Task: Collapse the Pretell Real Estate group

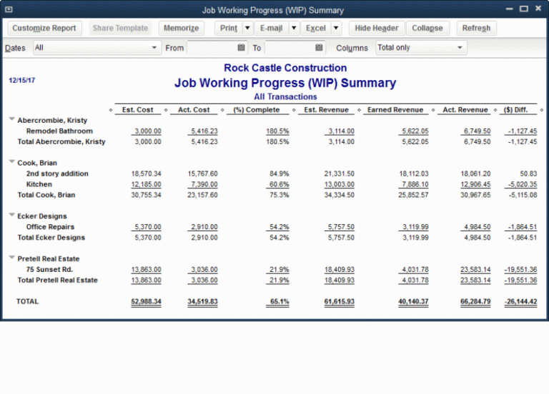Action: [12, 258]
